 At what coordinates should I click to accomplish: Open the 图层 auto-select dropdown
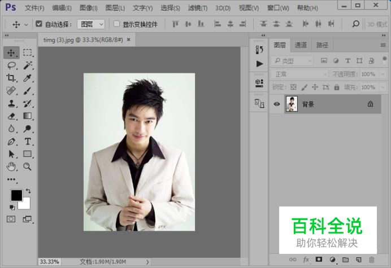point(91,24)
